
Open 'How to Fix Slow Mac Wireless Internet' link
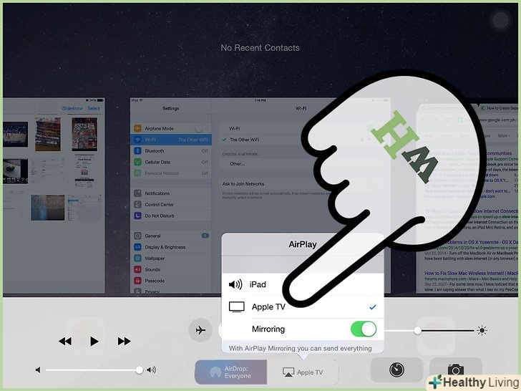click(x=471, y=274)
